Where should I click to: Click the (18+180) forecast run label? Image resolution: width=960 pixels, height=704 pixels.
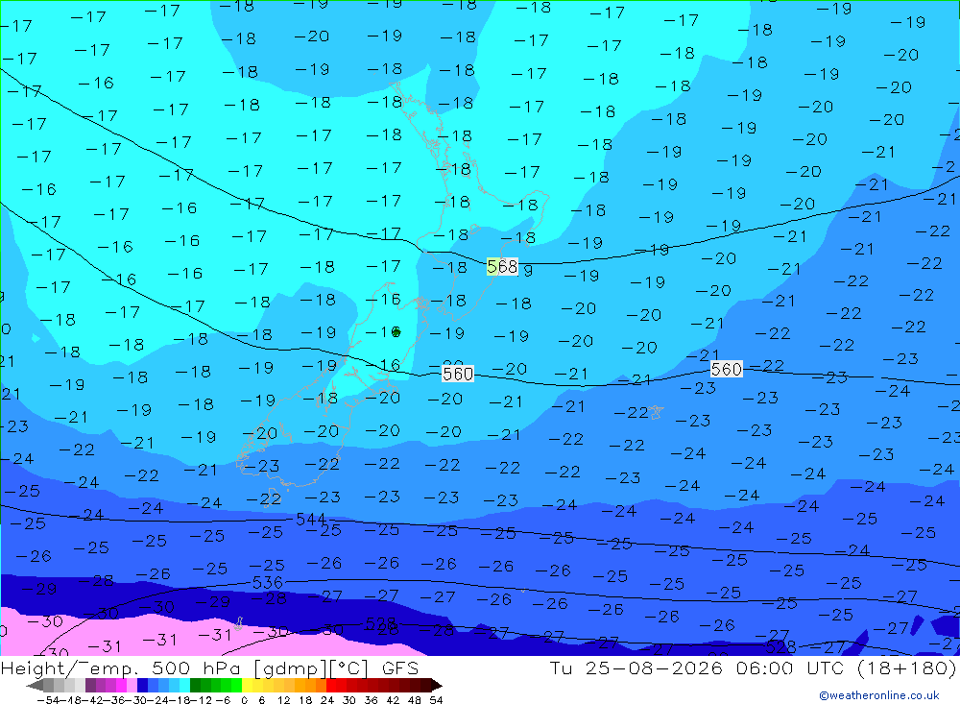click(x=907, y=668)
